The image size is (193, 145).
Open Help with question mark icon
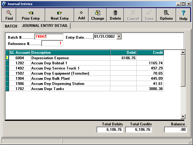(183, 15)
